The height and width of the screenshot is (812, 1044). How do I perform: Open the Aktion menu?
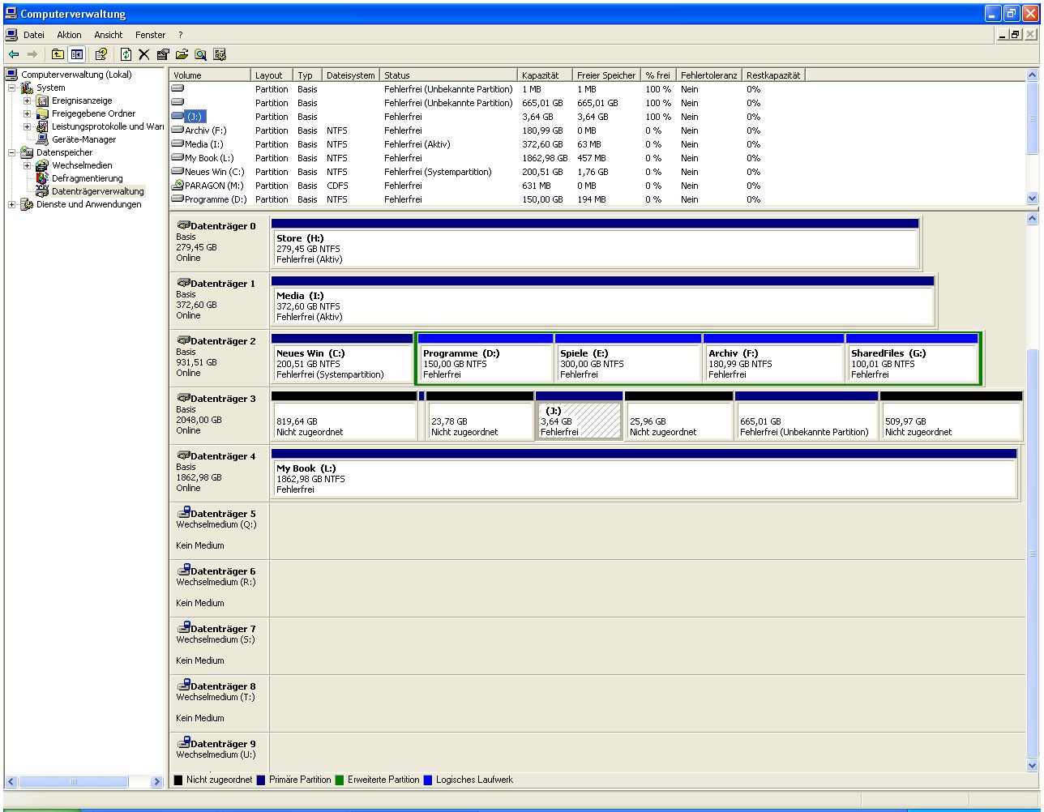(69, 35)
